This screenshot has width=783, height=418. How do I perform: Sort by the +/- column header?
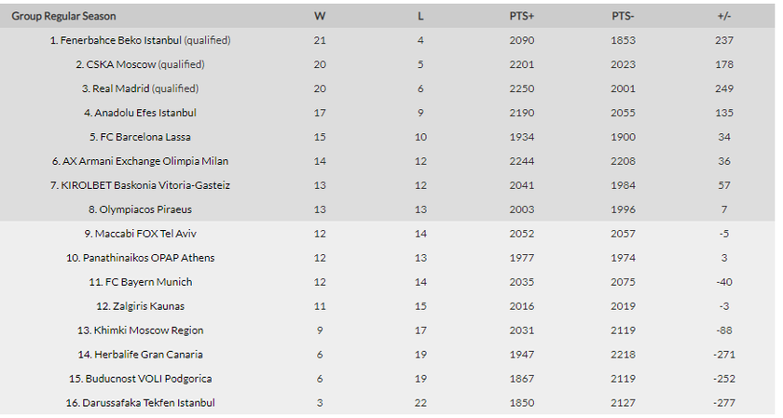click(x=724, y=17)
